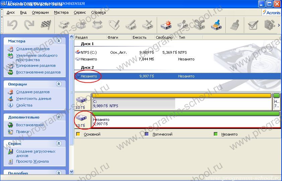Open the Диск menu

11,12
